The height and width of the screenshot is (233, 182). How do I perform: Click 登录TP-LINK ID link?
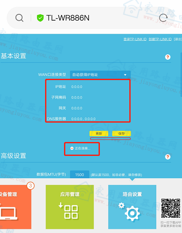[x=135, y=39]
